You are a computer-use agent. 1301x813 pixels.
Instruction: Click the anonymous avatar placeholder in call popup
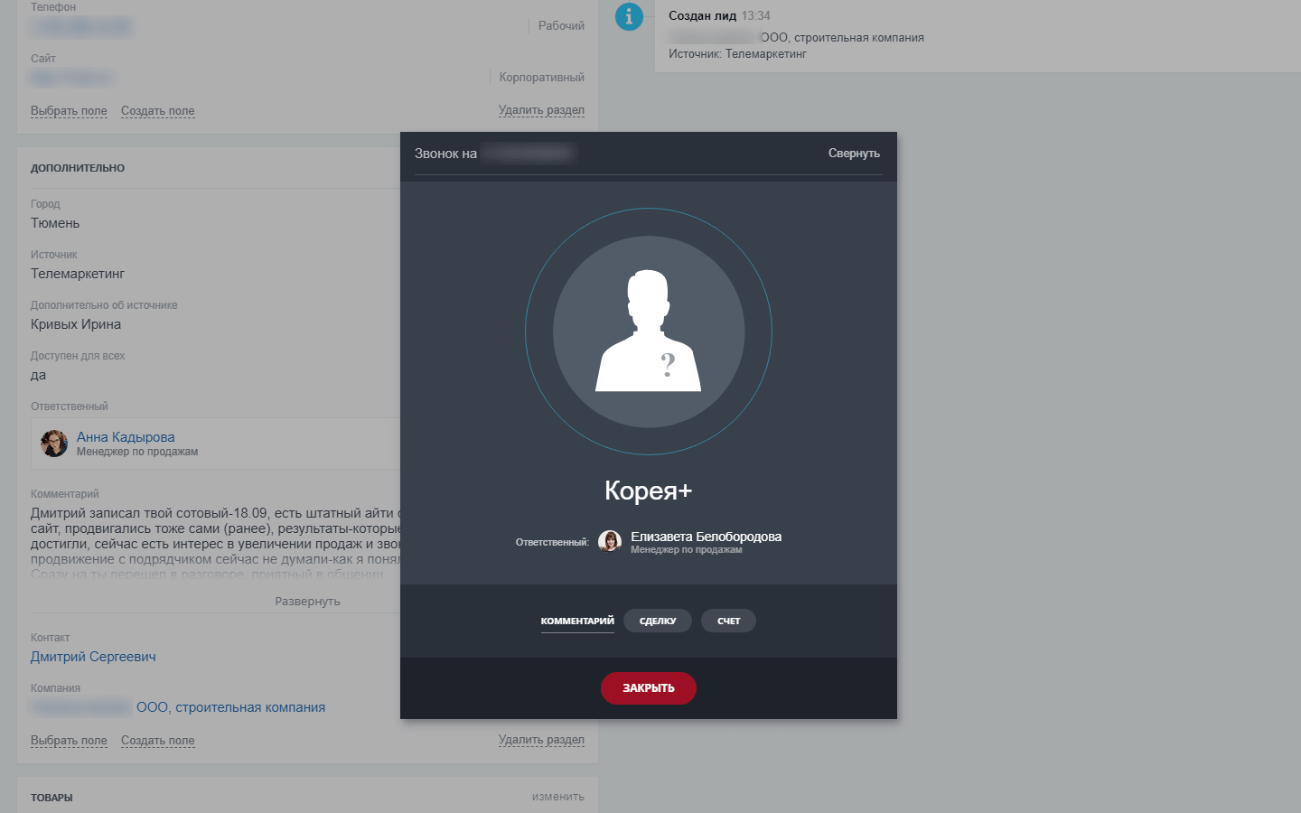coord(648,331)
